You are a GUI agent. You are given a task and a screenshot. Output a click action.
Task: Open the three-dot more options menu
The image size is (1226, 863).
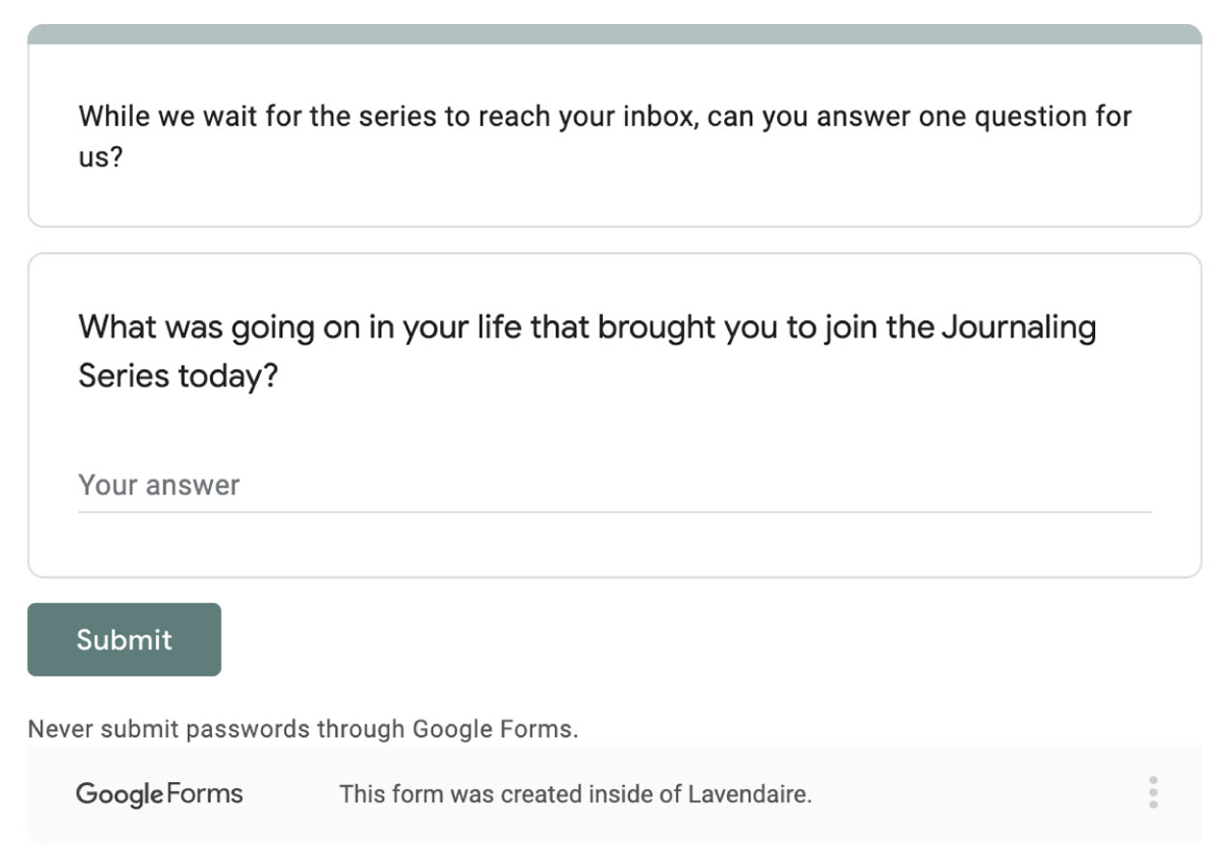click(x=1153, y=793)
